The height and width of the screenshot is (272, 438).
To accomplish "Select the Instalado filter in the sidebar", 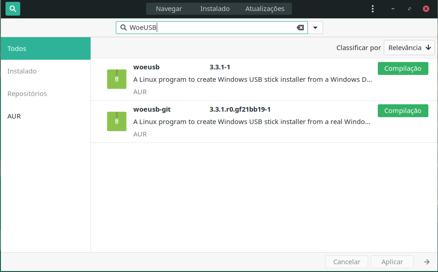I will coord(46,71).
